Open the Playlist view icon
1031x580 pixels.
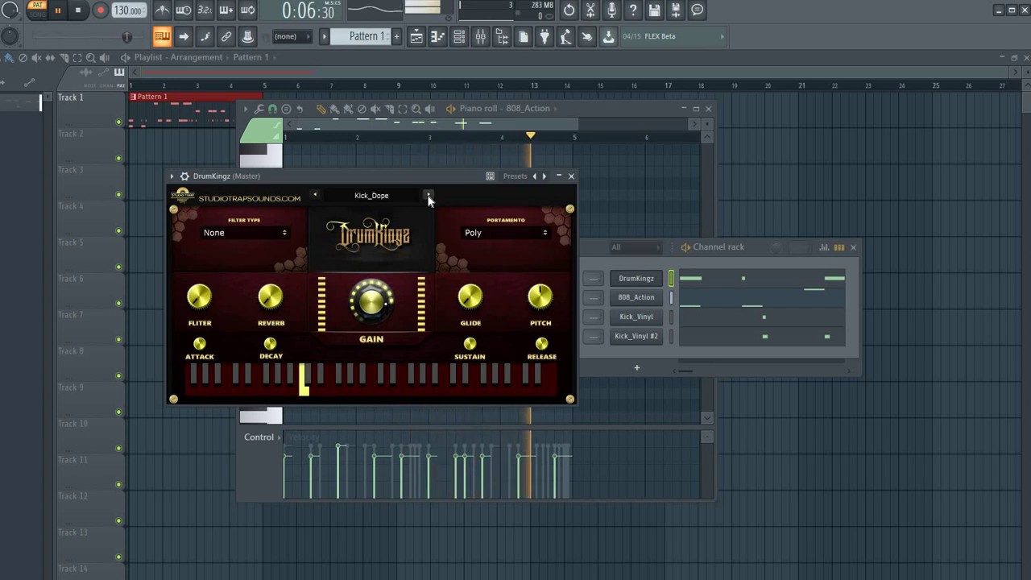click(x=416, y=36)
